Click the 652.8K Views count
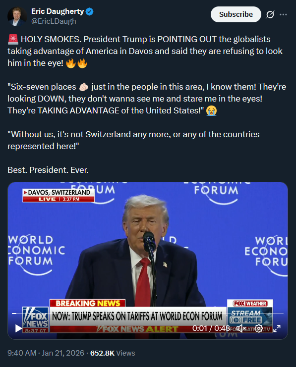Viewport: 296px width, 367px height. [x=113, y=353]
